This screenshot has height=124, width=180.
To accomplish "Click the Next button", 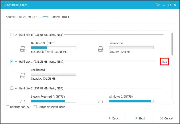I will (140, 118).
